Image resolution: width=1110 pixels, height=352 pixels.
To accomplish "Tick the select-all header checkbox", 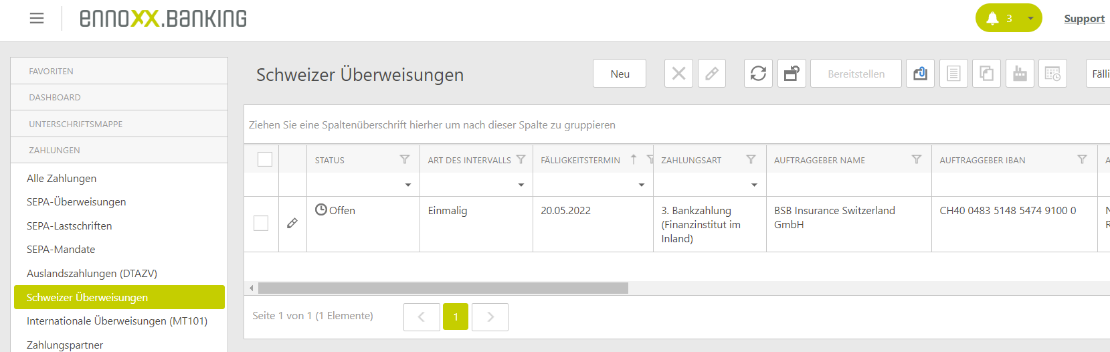I will (265, 159).
